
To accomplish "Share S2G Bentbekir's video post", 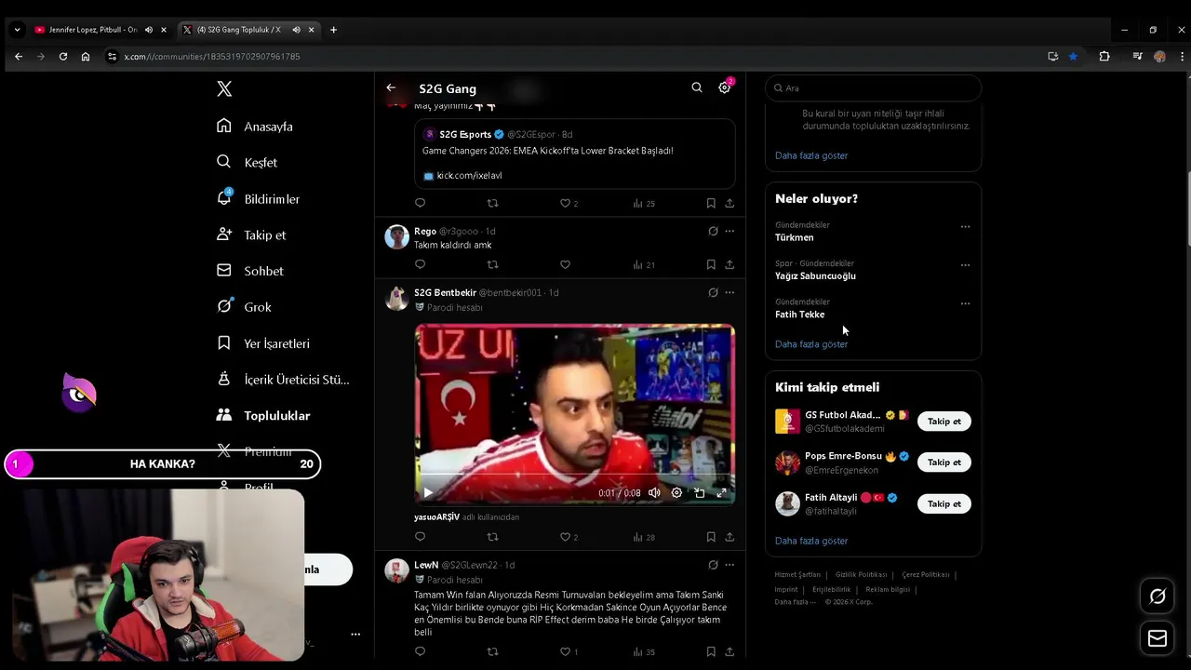I will 729,537.
